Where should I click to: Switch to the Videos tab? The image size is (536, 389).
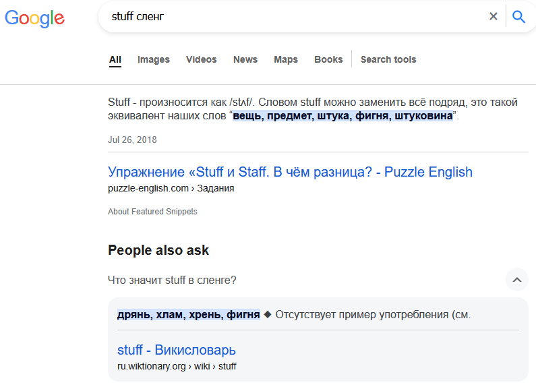202,59
